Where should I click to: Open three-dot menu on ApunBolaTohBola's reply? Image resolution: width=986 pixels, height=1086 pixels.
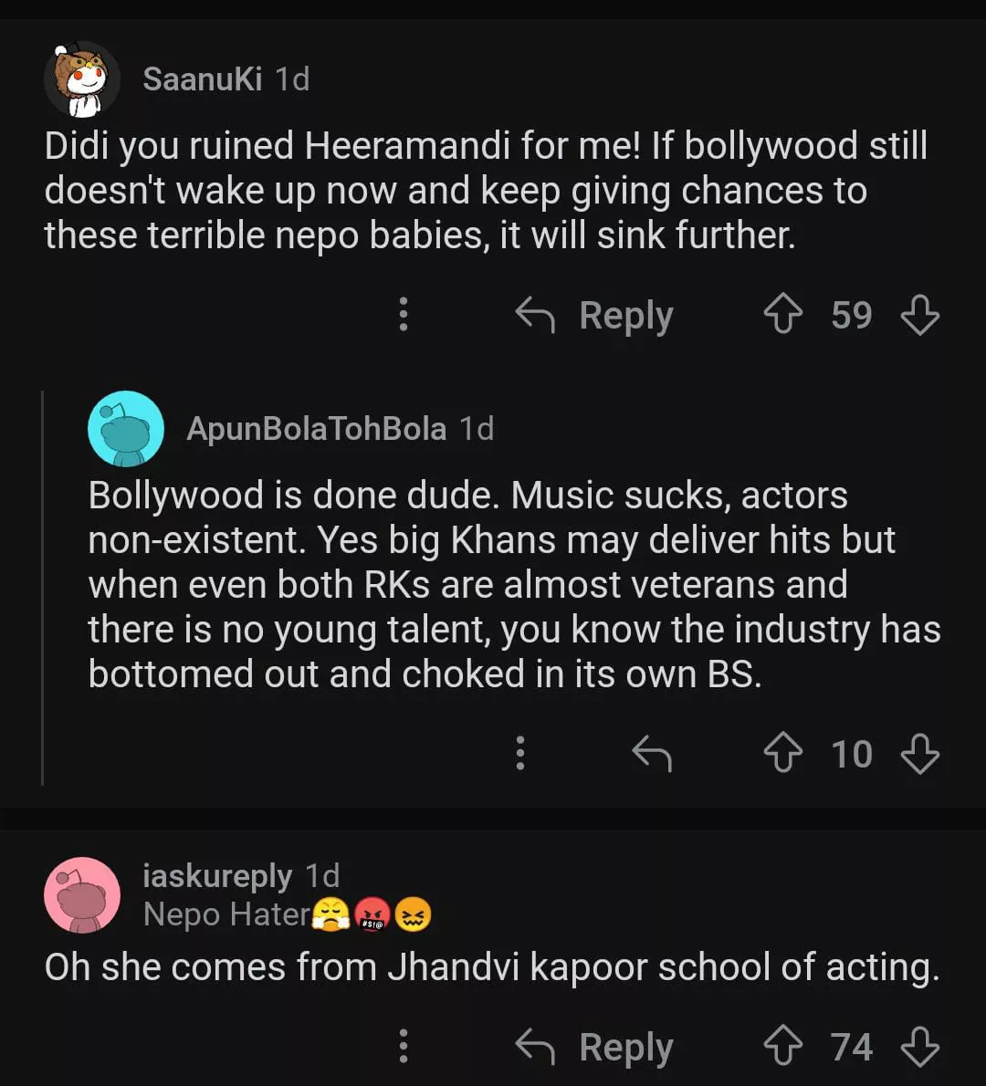point(519,754)
